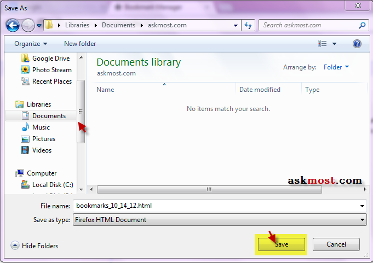
Task: Click the Music library icon
Action: click(25, 127)
